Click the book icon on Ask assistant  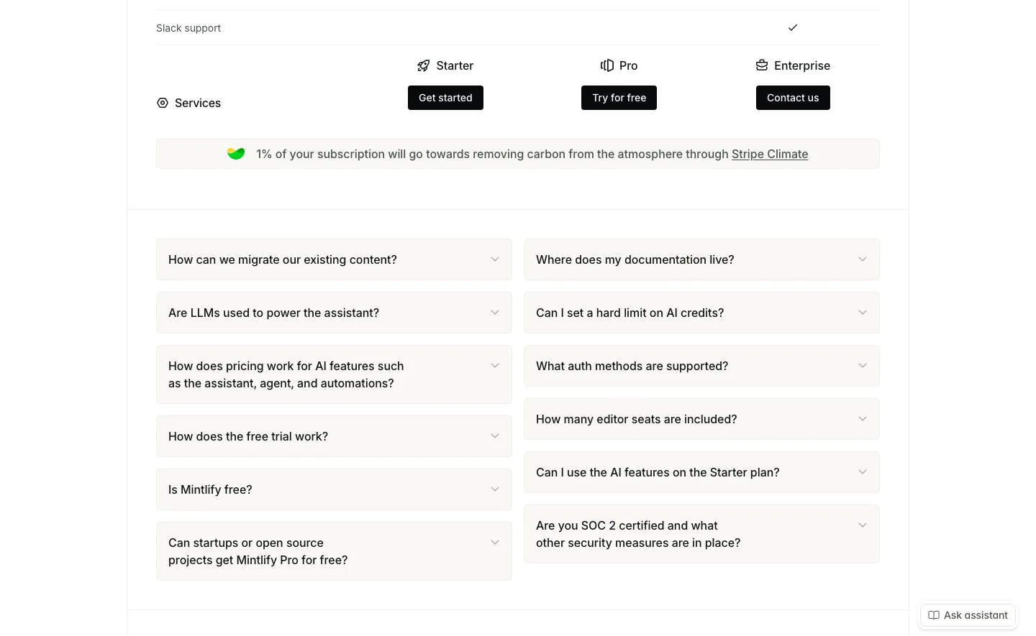click(934, 615)
